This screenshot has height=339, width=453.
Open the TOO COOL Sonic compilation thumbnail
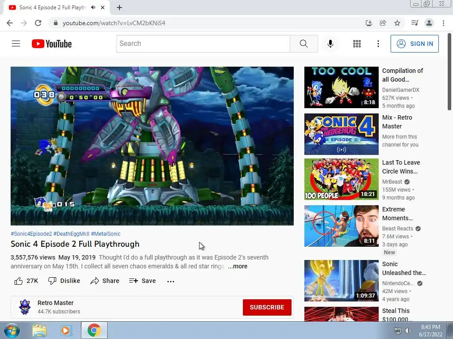341,87
